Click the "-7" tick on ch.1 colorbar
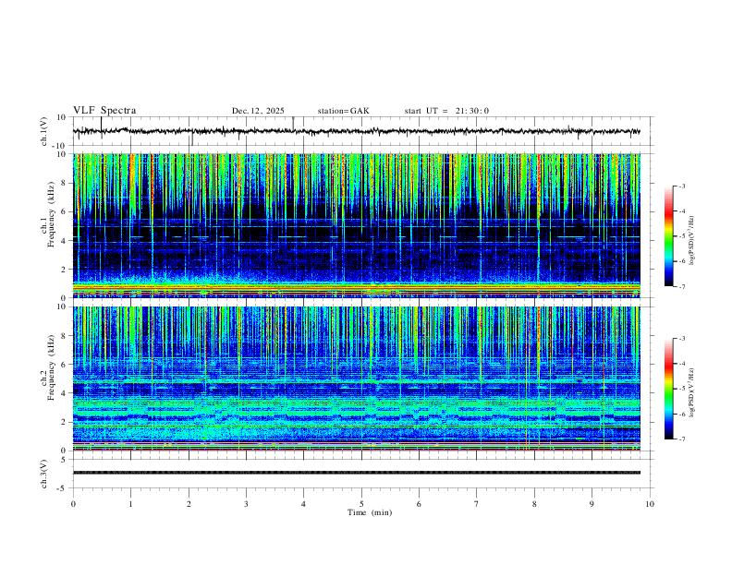This screenshot has width=732, height=565. pyautogui.click(x=681, y=286)
